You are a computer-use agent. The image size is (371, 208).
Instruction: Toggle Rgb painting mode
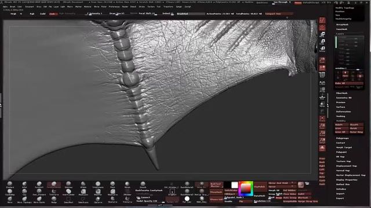click(32, 14)
